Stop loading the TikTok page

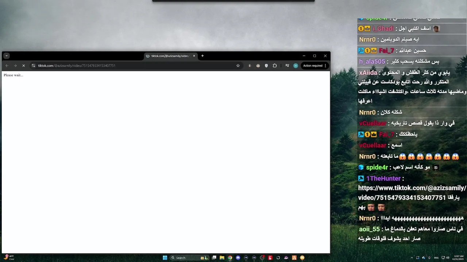pyautogui.click(x=23, y=65)
